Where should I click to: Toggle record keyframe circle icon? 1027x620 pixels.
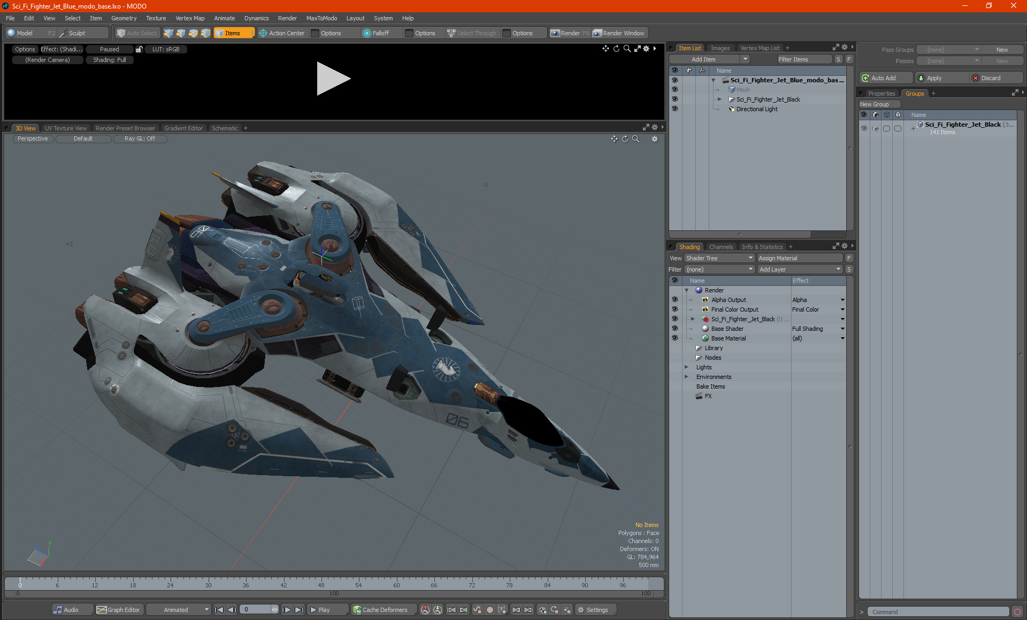pyautogui.click(x=489, y=610)
